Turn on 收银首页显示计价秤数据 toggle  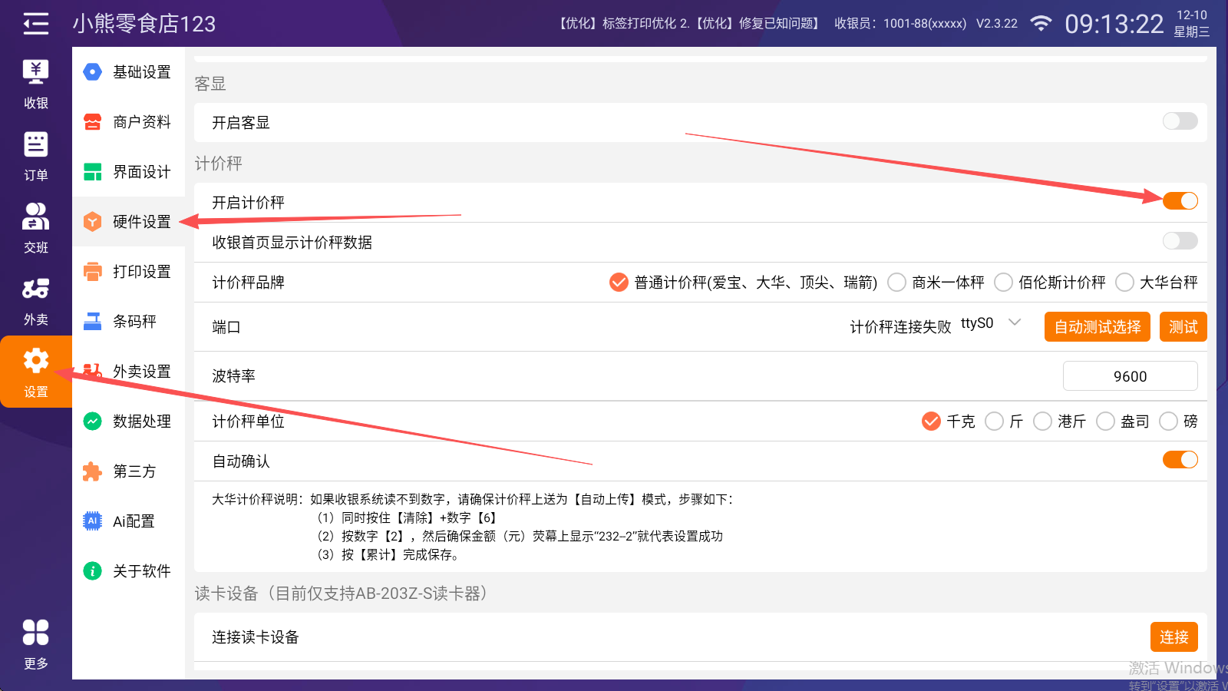click(x=1180, y=241)
